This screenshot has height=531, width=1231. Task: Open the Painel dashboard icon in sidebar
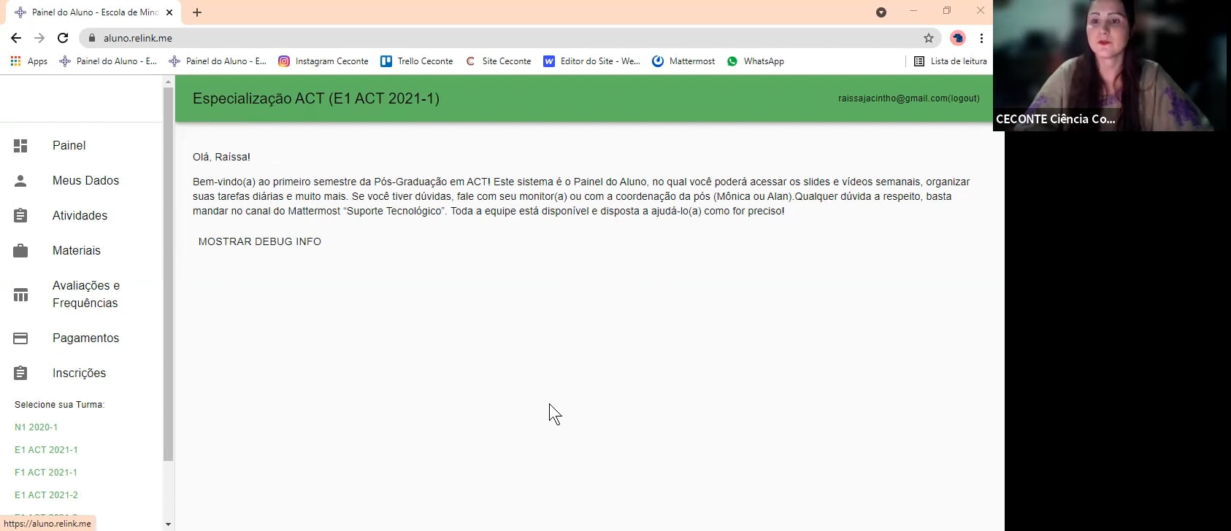coord(20,146)
